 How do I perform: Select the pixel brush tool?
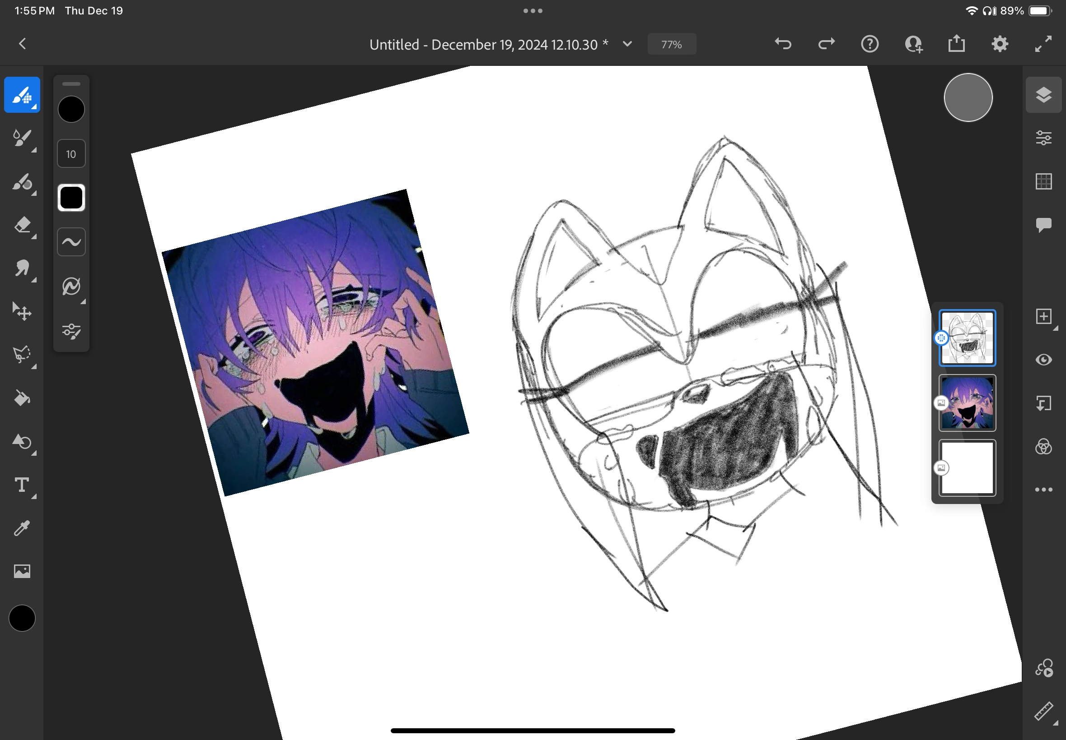(x=22, y=95)
